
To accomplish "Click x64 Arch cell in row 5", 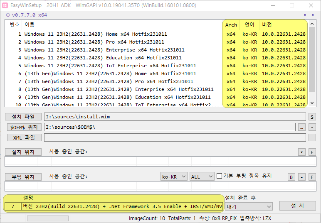I will [231, 66].
